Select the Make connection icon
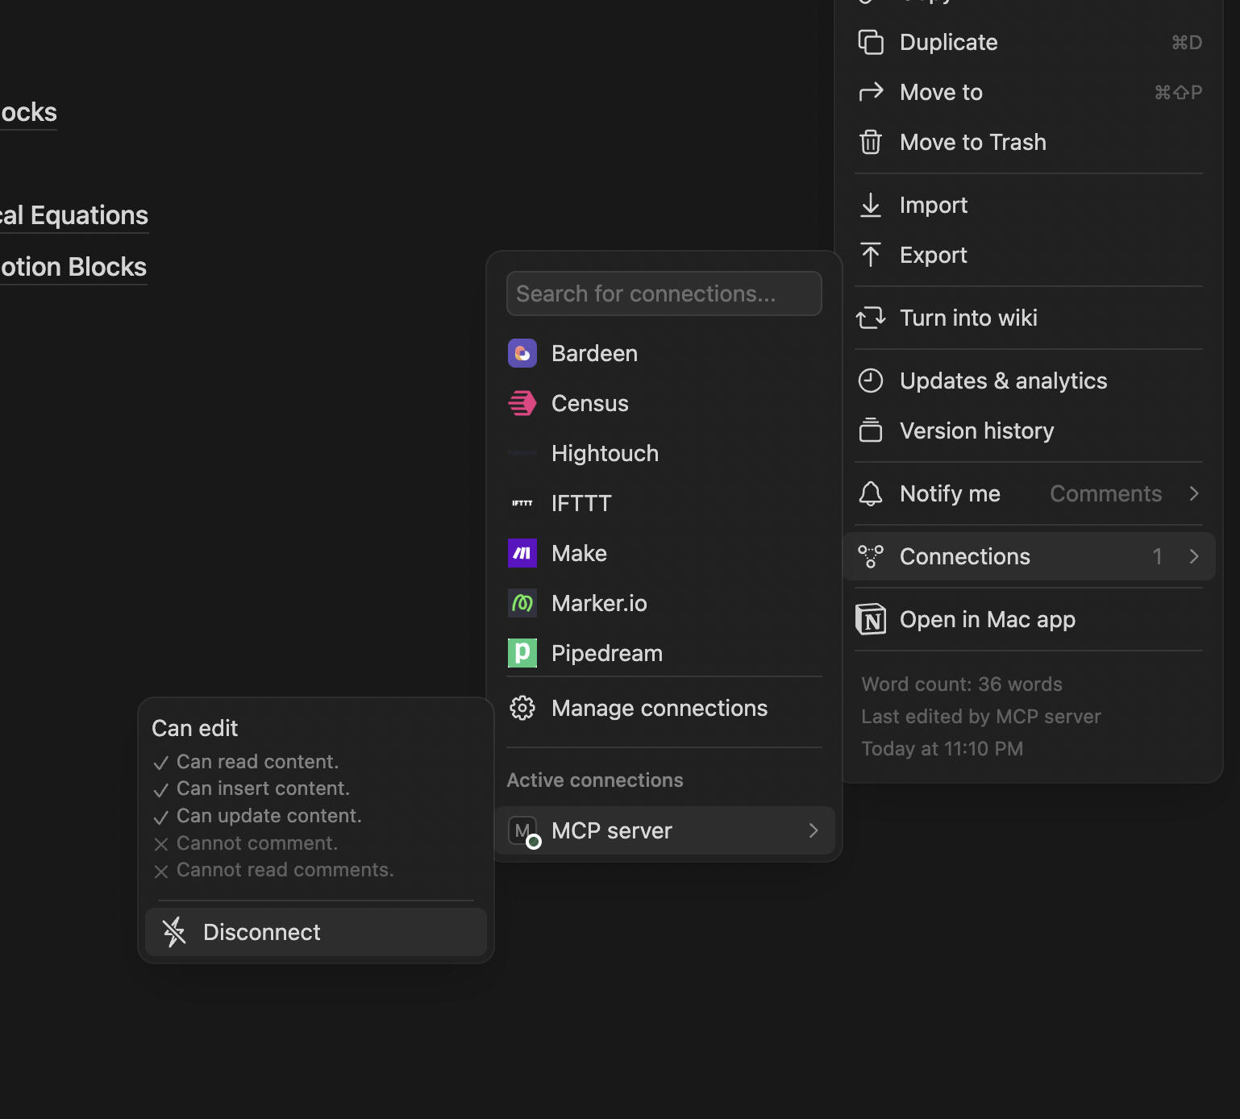This screenshot has width=1240, height=1119. pos(522,553)
